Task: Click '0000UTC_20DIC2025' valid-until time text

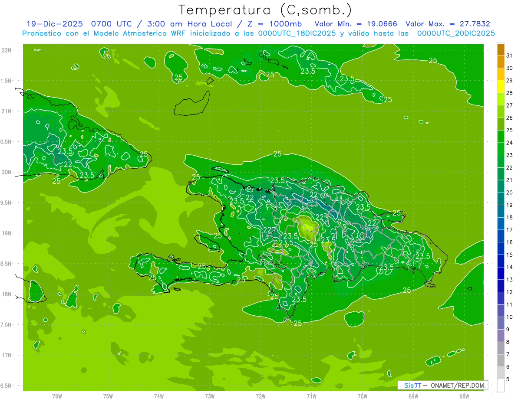Action: 455,33
